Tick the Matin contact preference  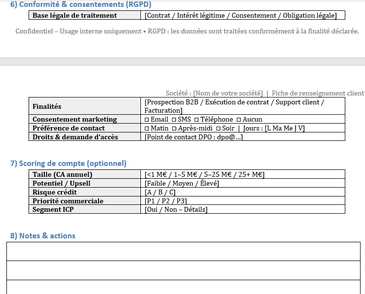147,129
